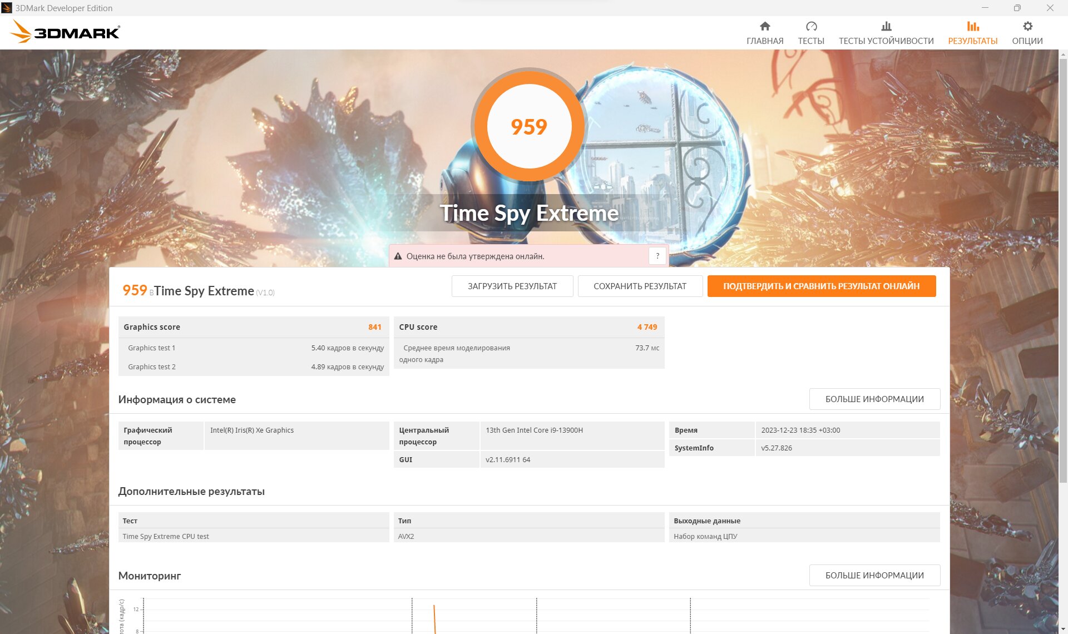The height and width of the screenshot is (634, 1068).
Task: Switch to the ТЕСТЫ УСТОЙЧИВОСТИ tab label
Action: pos(886,41)
